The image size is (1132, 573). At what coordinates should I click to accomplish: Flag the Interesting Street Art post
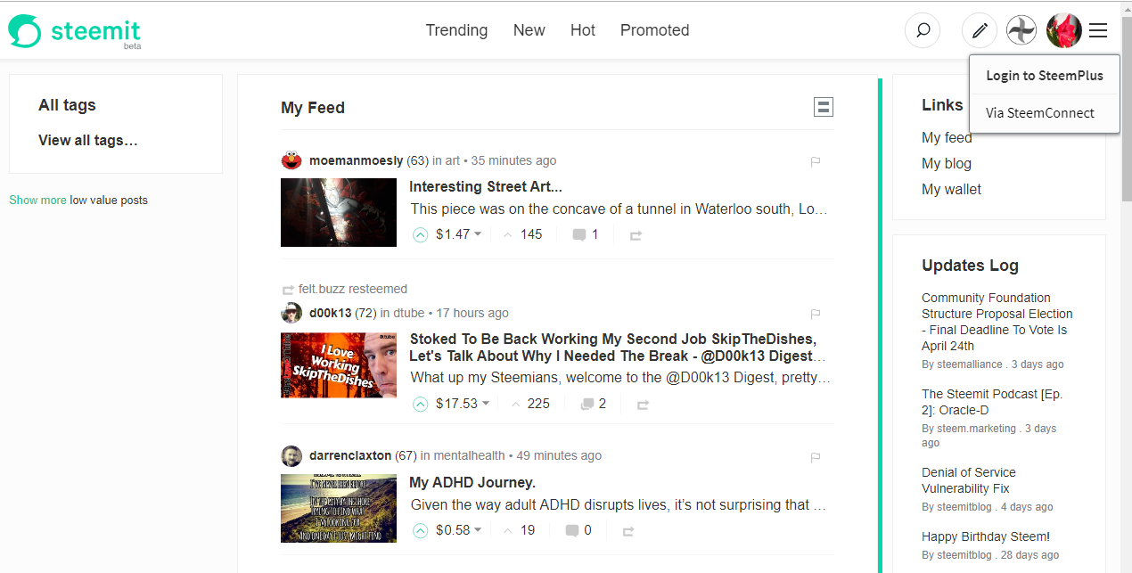pos(815,162)
